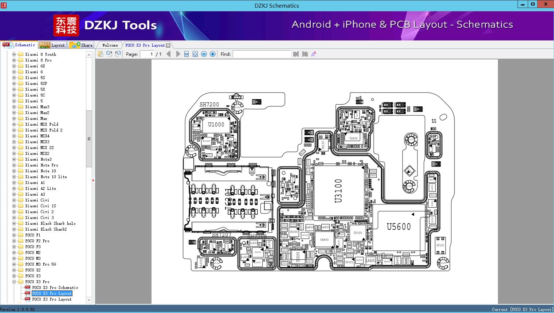Expand the Xiaomi Black Shark helo node

pos(14,223)
